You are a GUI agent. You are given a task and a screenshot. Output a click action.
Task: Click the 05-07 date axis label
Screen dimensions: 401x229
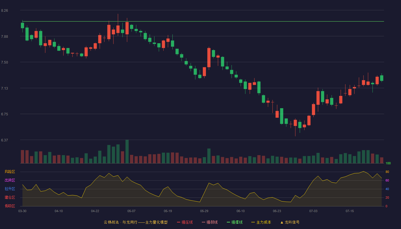(131, 211)
